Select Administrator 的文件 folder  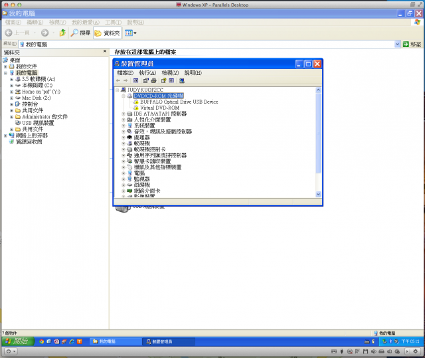(44, 116)
